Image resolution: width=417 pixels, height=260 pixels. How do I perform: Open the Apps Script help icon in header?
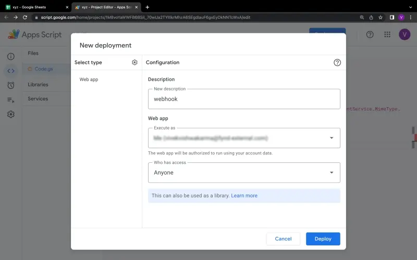click(370, 34)
